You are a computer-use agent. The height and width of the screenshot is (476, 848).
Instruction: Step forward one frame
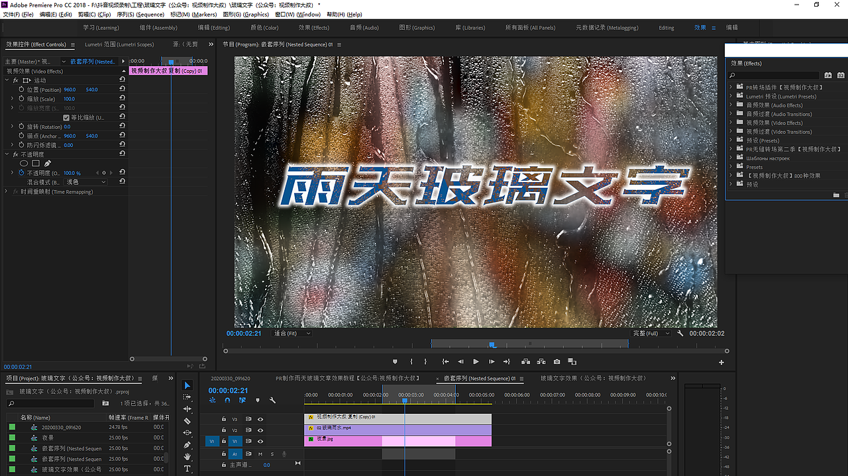(492, 362)
